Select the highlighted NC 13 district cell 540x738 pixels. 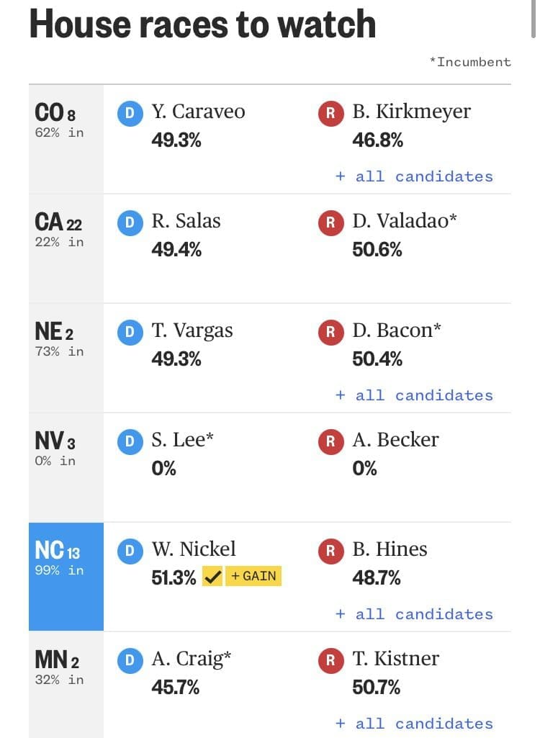tap(66, 576)
